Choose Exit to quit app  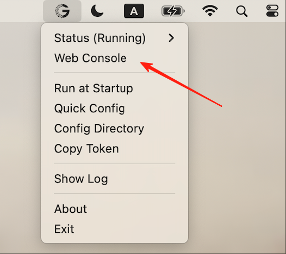pos(115,229)
